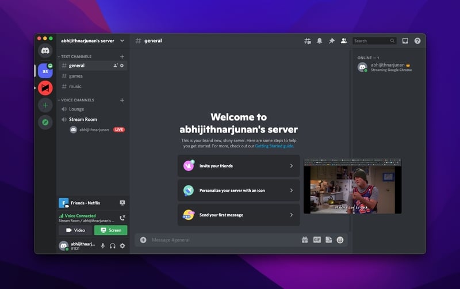Open the Invite your friends card
Image resolution: width=460 pixels, height=289 pixels.
239,166
